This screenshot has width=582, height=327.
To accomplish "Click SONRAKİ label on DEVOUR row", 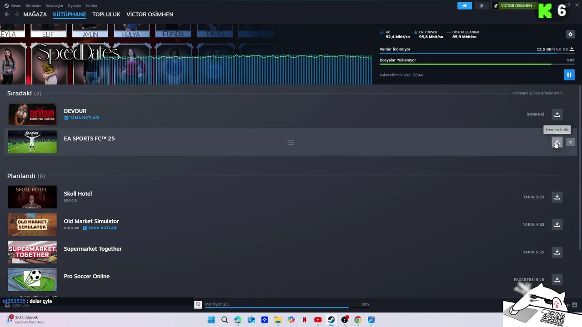I will click(536, 114).
